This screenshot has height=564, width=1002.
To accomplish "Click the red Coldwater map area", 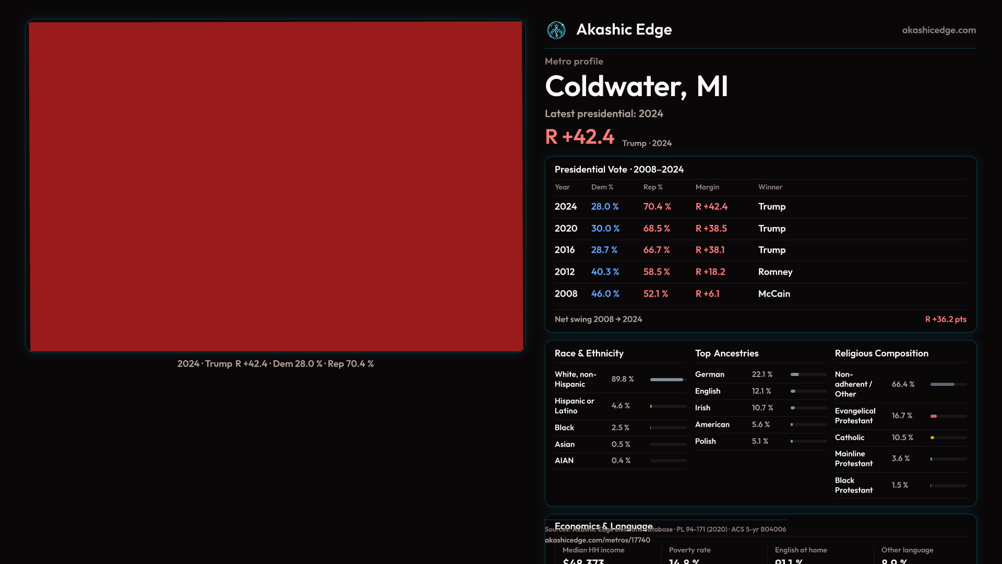I will [x=276, y=186].
